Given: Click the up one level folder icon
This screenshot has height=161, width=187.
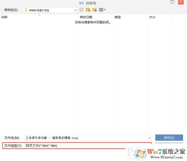Looking at the screenshot, I should point(88,10).
